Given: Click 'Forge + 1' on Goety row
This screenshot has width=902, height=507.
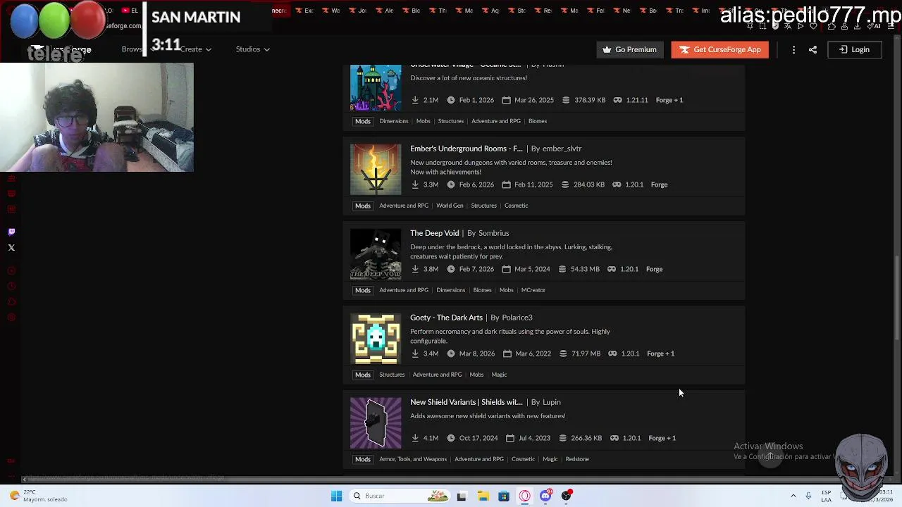Looking at the screenshot, I should coord(660,353).
